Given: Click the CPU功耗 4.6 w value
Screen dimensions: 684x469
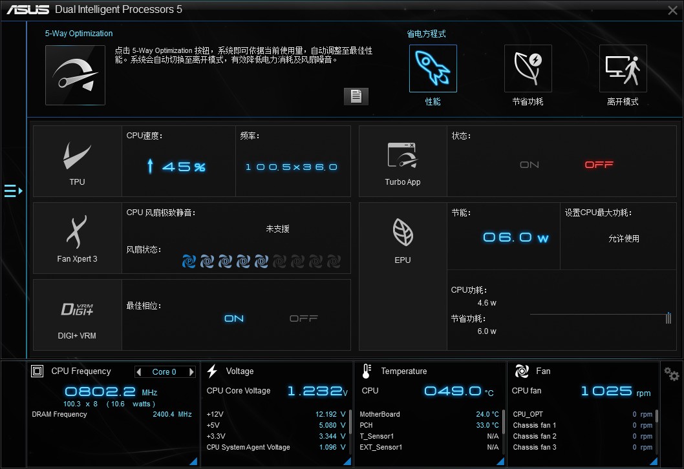Looking at the screenshot, I should 487,302.
